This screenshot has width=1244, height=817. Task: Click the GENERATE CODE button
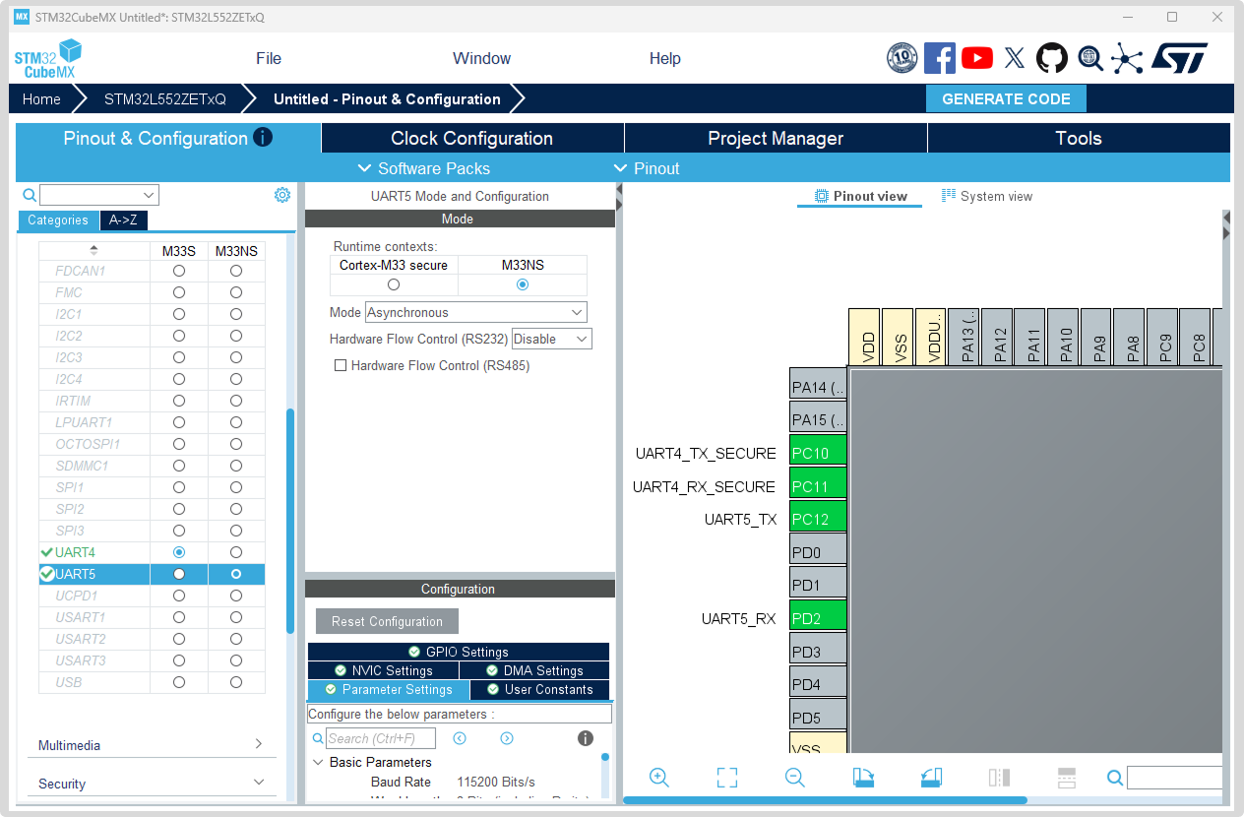pyautogui.click(x=1006, y=98)
